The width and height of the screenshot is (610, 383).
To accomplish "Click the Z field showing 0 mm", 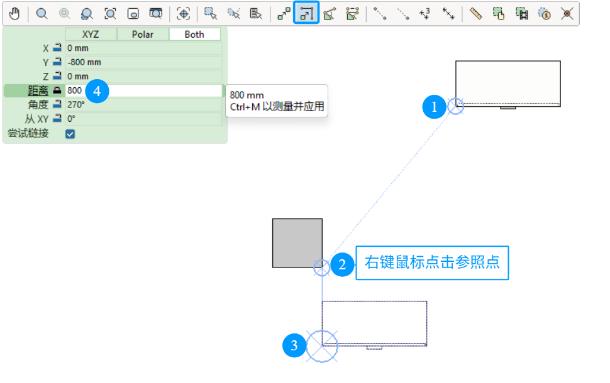I will (x=143, y=76).
